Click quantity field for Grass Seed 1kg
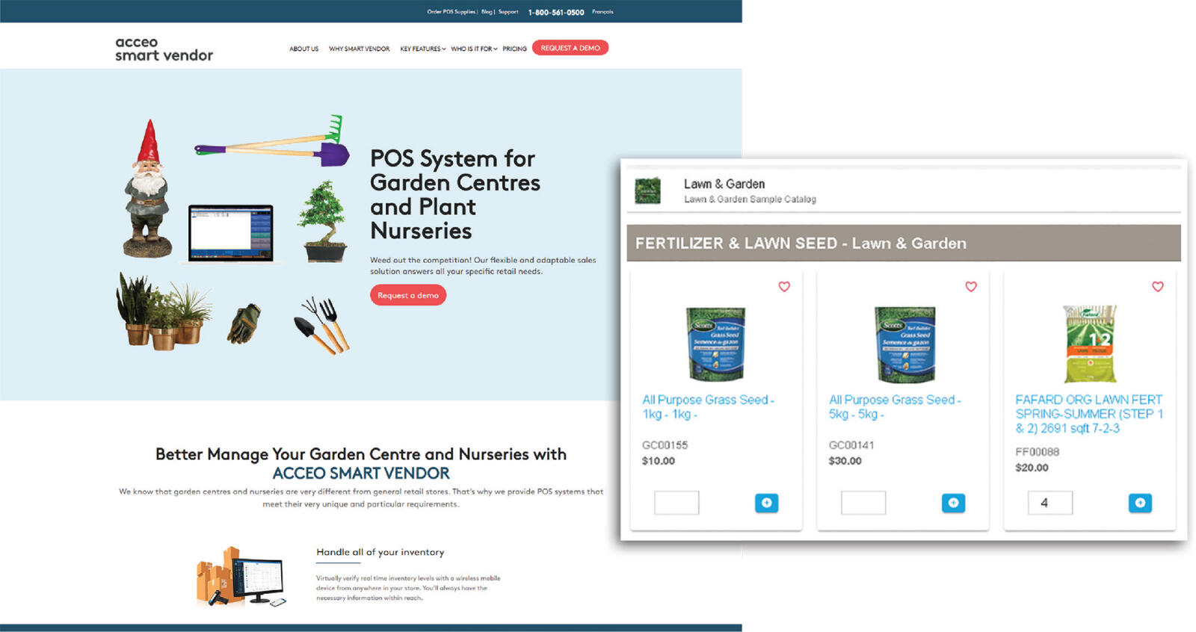 (676, 503)
